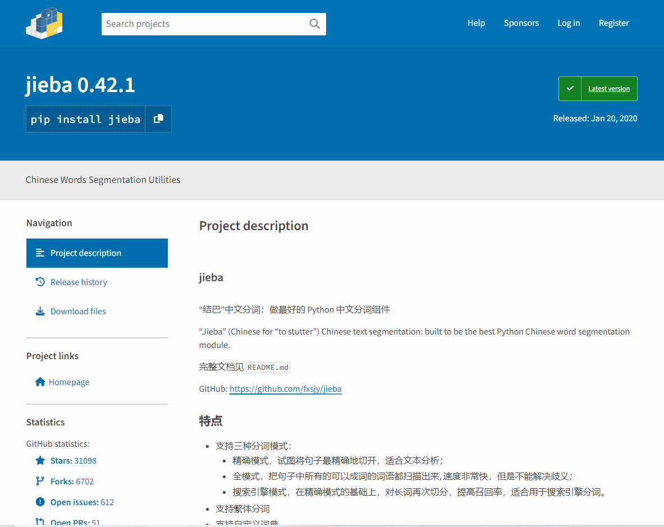Copy the pip install command via clipboard icon

tap(158, 118)
